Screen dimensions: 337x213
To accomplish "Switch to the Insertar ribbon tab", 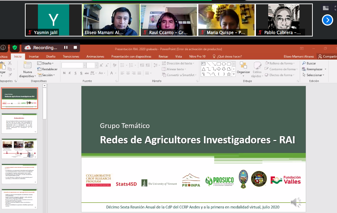I will tap(34, 56).
